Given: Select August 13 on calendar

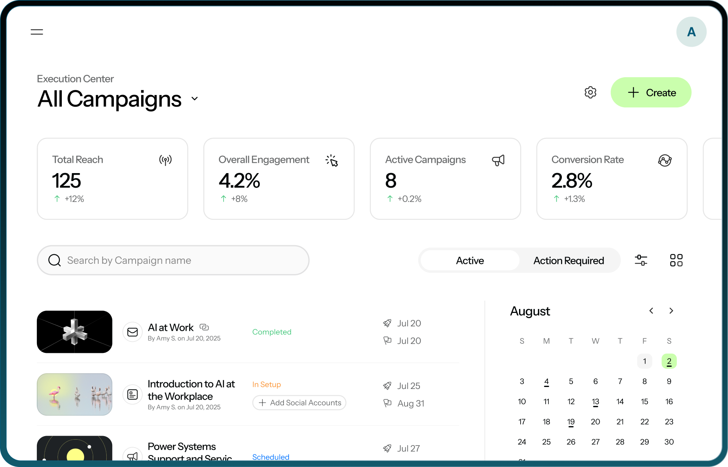Looking at the screenshot, I should [x=595, y=402].
